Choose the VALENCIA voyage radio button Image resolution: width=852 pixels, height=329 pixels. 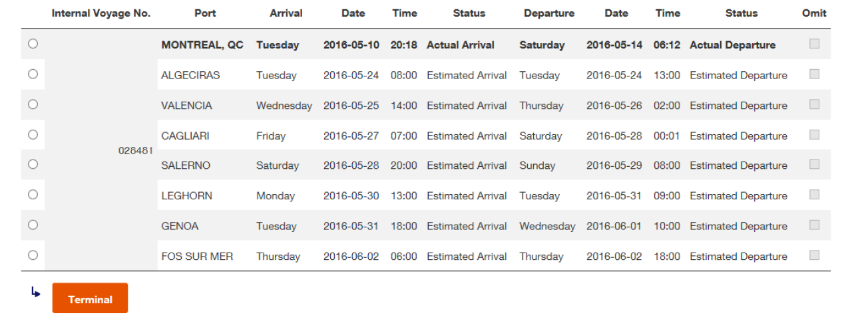coord(33,104)
